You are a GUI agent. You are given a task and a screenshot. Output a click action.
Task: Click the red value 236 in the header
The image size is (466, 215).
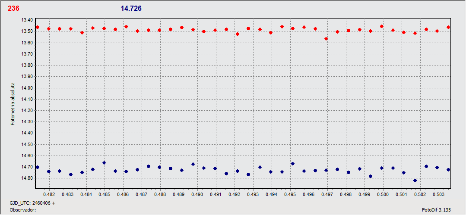(x=13, y=9)
